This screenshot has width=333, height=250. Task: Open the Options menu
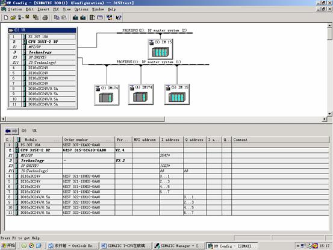tap(81, 10)
